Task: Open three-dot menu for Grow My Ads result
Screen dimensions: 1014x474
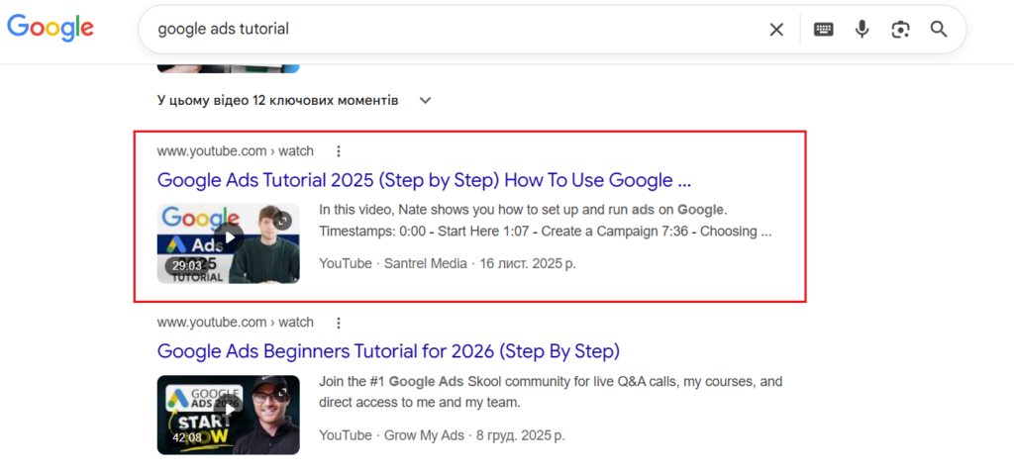Action: click(x=339, y=323)
